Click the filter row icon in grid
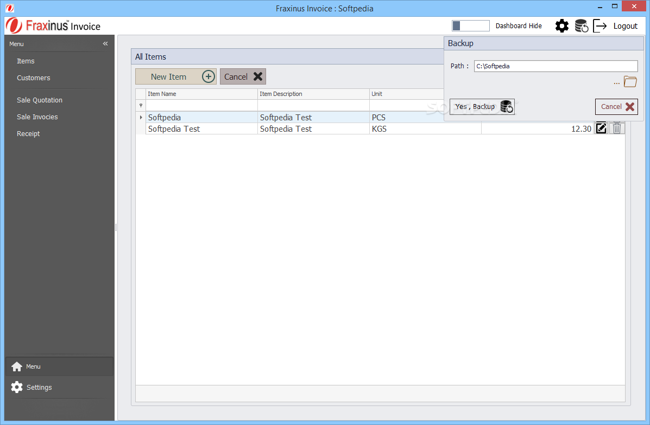This screenshot has height=425, width=650. [x=141, y=106]
